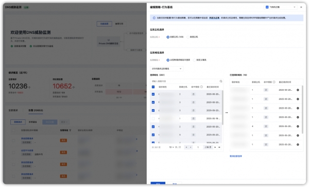The height and width of the screenshot is (187, 309).
Task: Check the first alert row checkbox on the dimmed page
Action: click(x=13, y=140)
